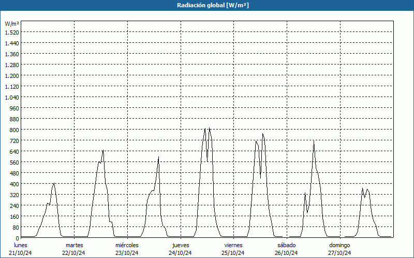Click the 800 y-axis value
The height and width of the screenshot is (258, 414).
(14, 130)
